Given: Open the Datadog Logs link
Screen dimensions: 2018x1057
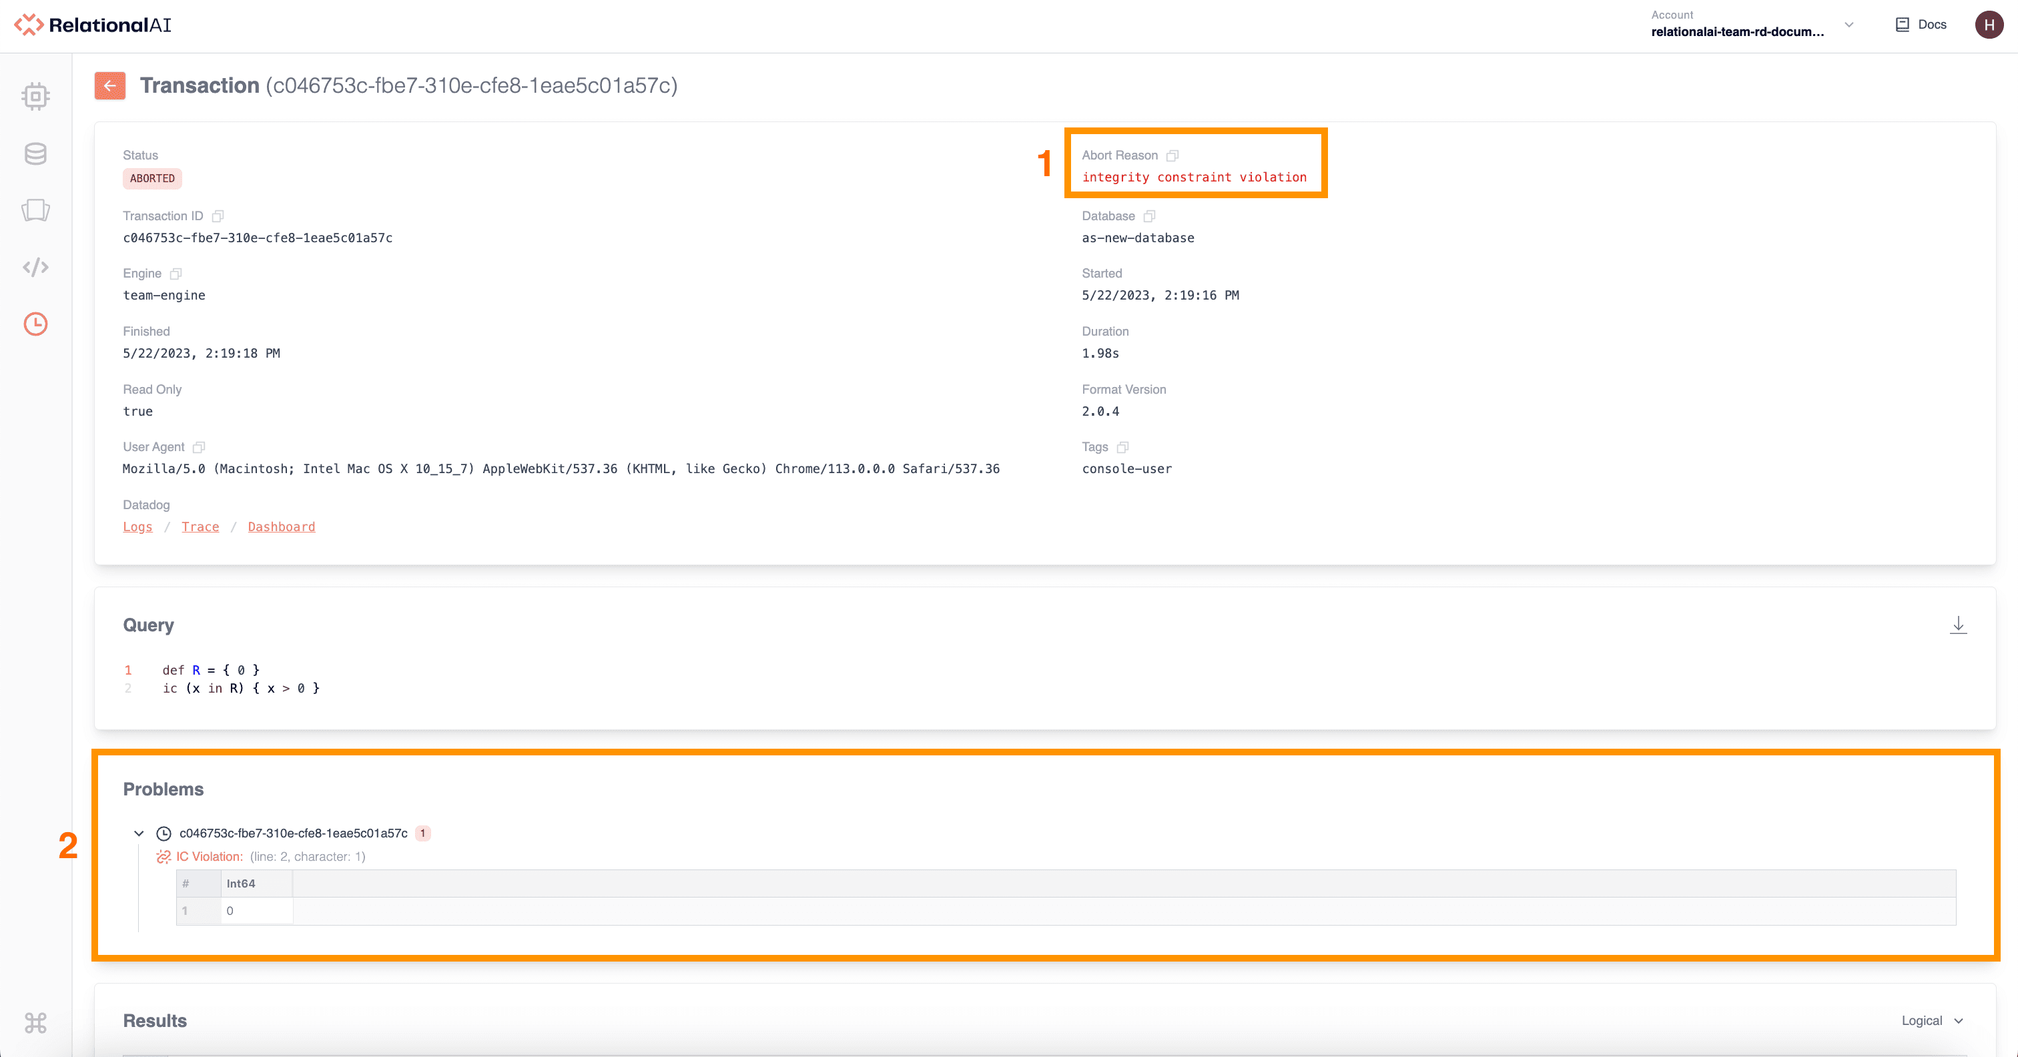Looking at the screenshot, I should pos(137,526).
